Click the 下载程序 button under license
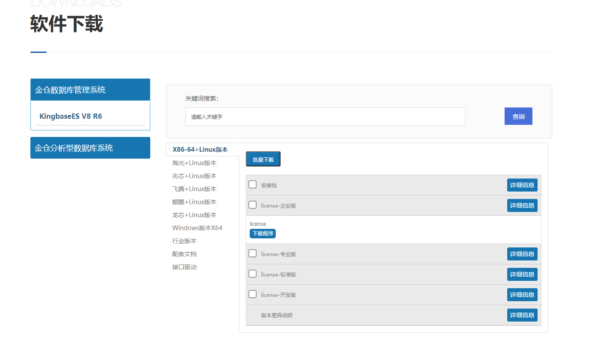The height and width of the screenshot is (348, 611). pos(263,234)
